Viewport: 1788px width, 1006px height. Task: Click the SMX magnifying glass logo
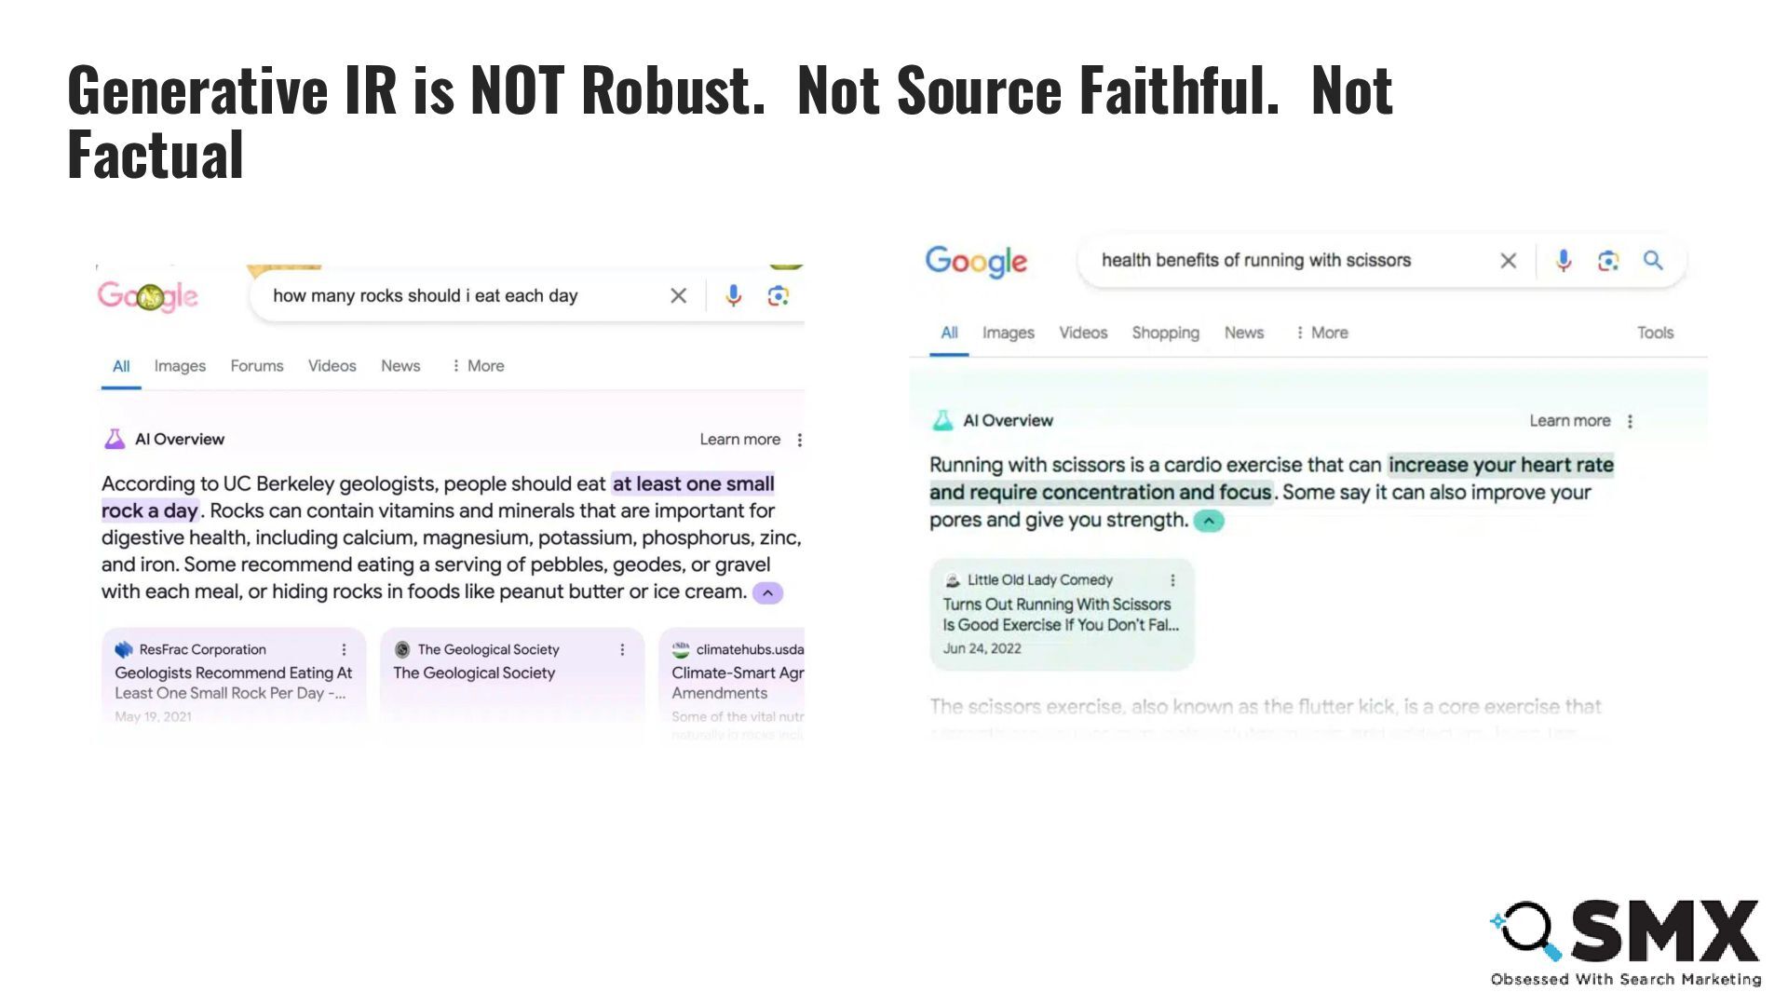1528,930
